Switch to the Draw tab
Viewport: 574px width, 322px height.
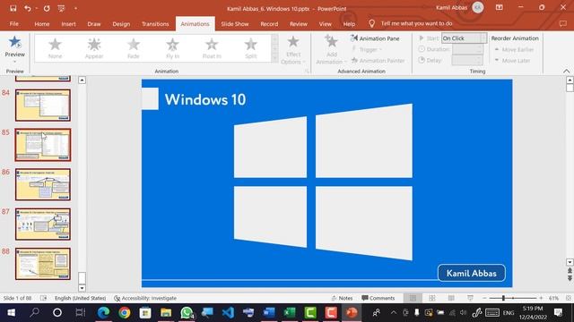93,24
